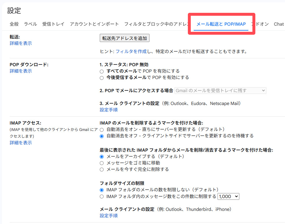Open the 全般 settings tab
The width and height of the screenshot is (285, 224).
pos(14,24)
